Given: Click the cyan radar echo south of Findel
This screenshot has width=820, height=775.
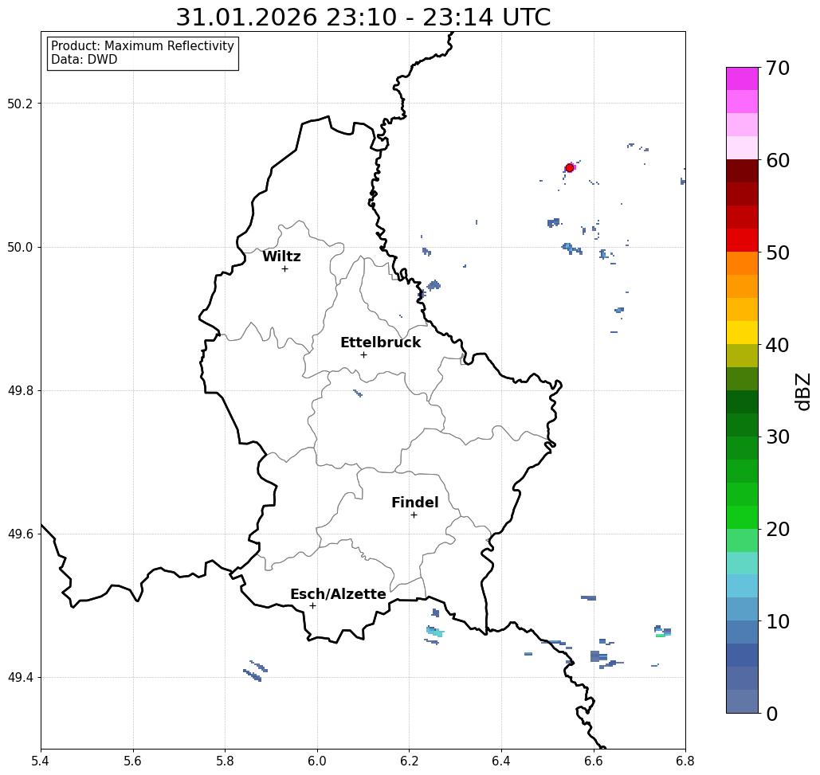Looking at the screenshot, I should click(434, 632).
